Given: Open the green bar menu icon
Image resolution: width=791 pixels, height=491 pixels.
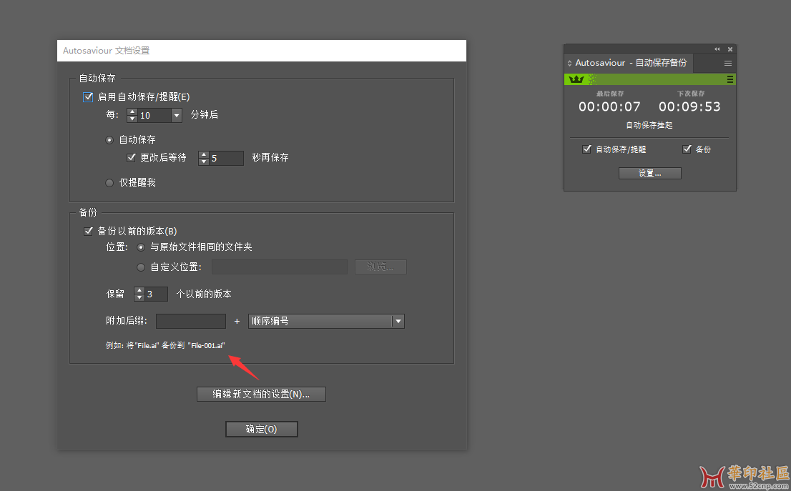Looking at the screenshot, I should (729, 79).
